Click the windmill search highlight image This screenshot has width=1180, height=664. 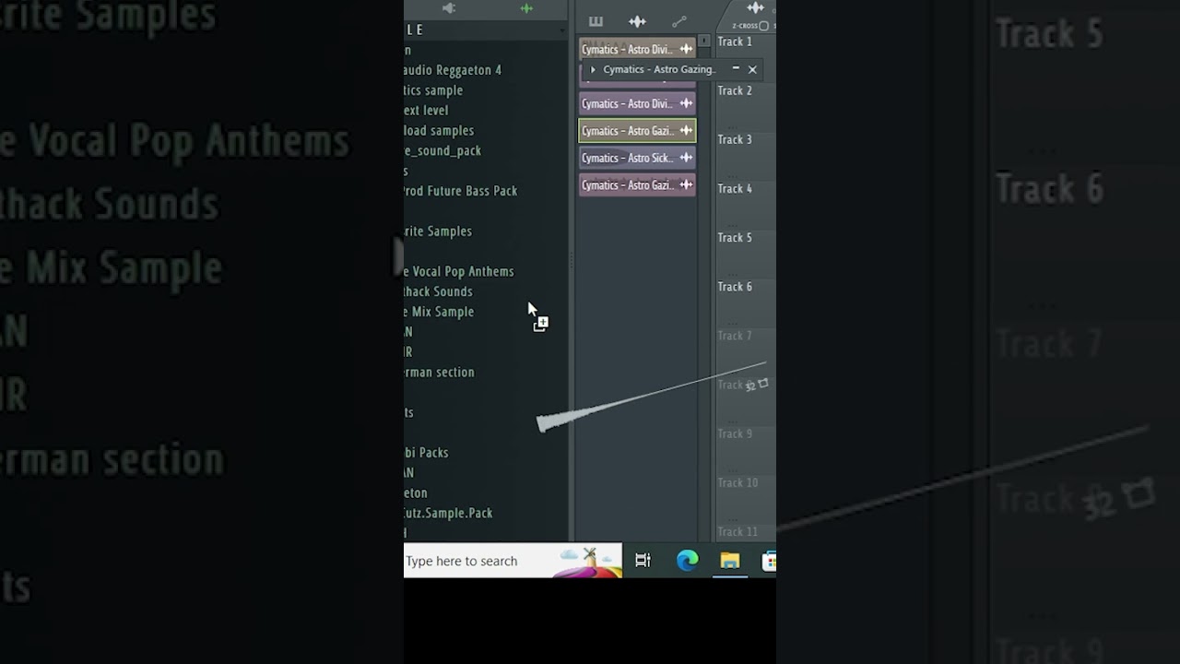click(x=587, y=561)
